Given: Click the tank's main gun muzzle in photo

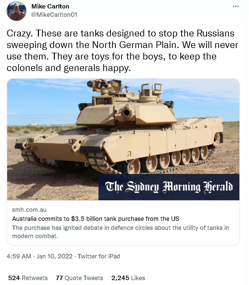Looking at the screenshot, I should pyautogui.click(x=127, y=113).
